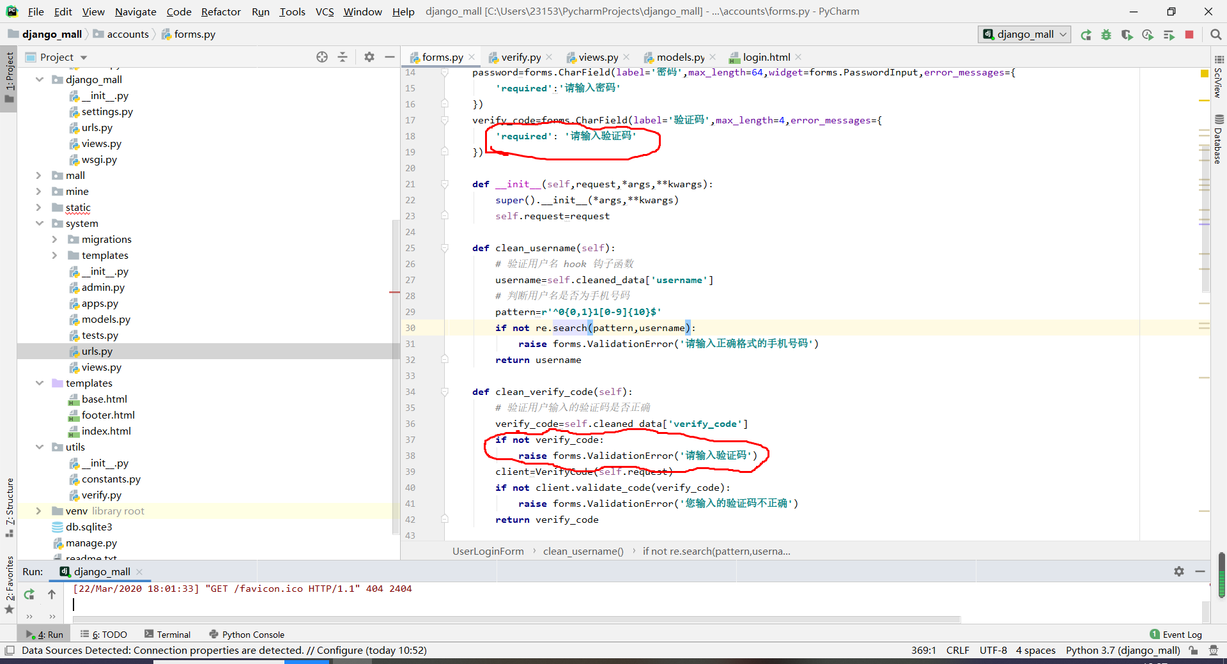Image resolution: width=1227 pixels, height=664 pixels.
Task: Select base.html in the templates folder
Action: pyautogui.click(x=104, y=399)
